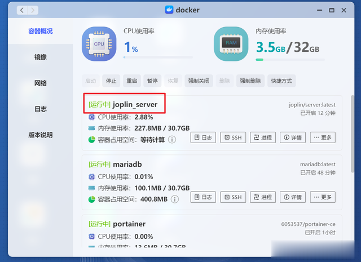361x262 pixels.
Task: Click joplin_server memory usage icon
Action: tap(91, 128)
